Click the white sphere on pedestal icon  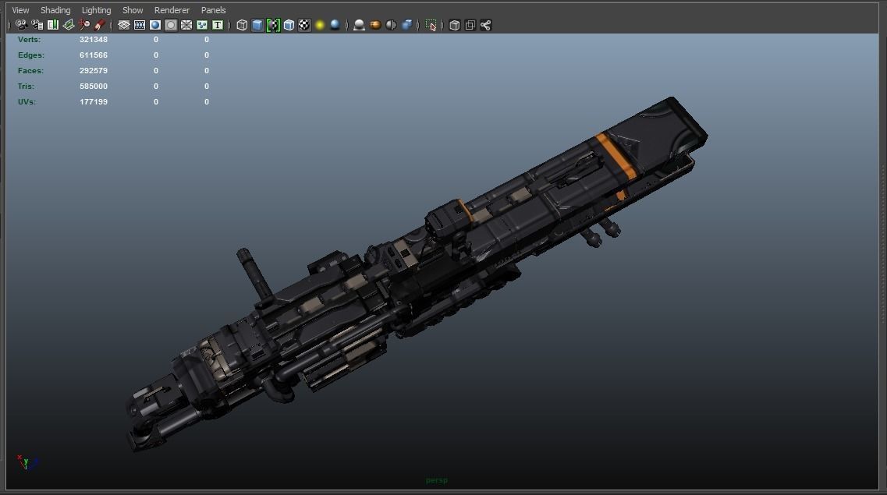pyautogui.click(x=359, y=25)
